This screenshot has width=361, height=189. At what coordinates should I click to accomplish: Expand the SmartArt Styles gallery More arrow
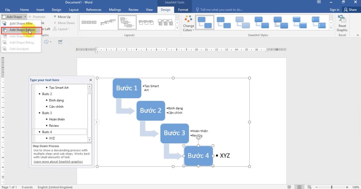pos(331,28)
